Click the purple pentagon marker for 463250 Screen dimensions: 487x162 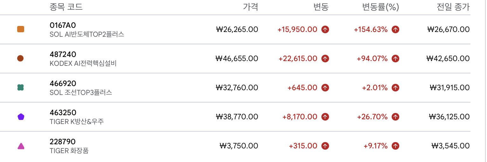tap(21, 117)
